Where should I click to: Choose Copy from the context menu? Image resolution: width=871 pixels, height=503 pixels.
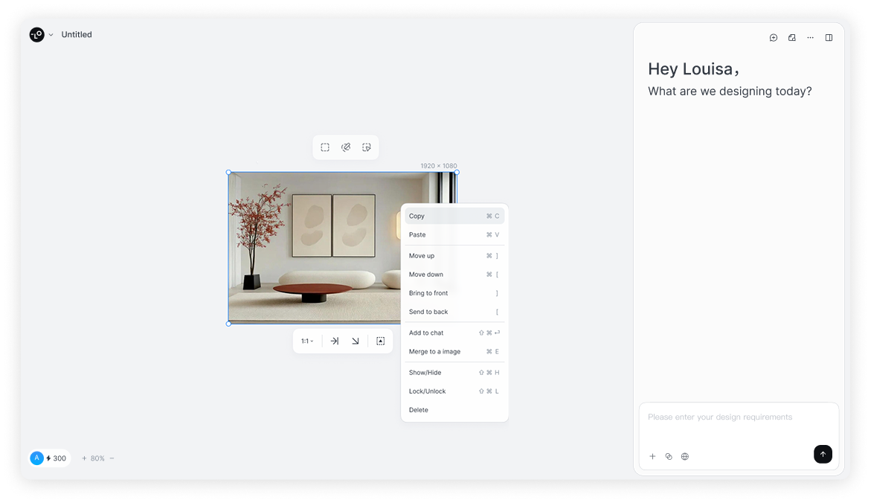point(454,217)
